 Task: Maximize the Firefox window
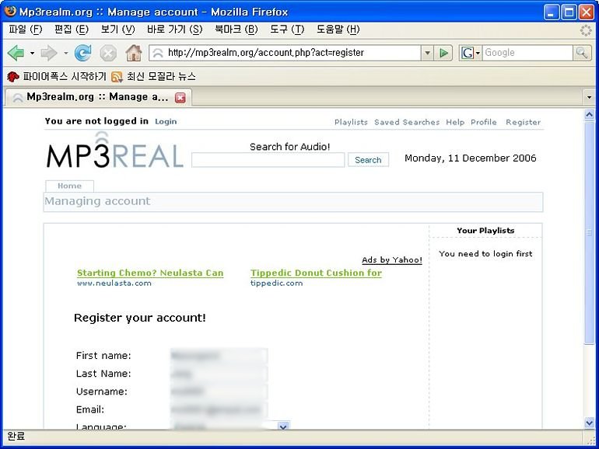tap(569, 12)
